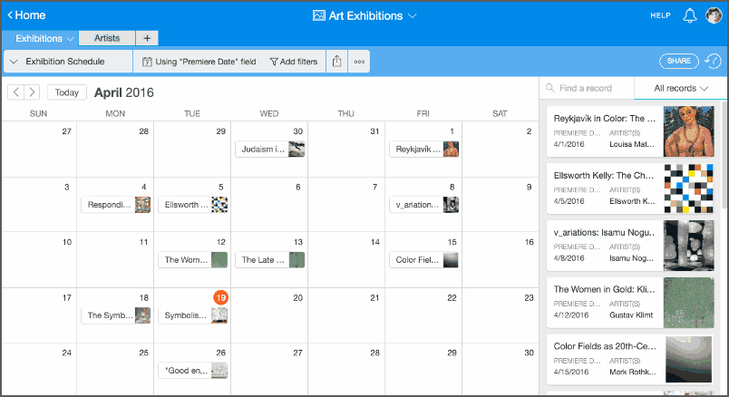Go to the next month arrow
This screenshot has width=729, height=397.
click(x=32, y=92)
